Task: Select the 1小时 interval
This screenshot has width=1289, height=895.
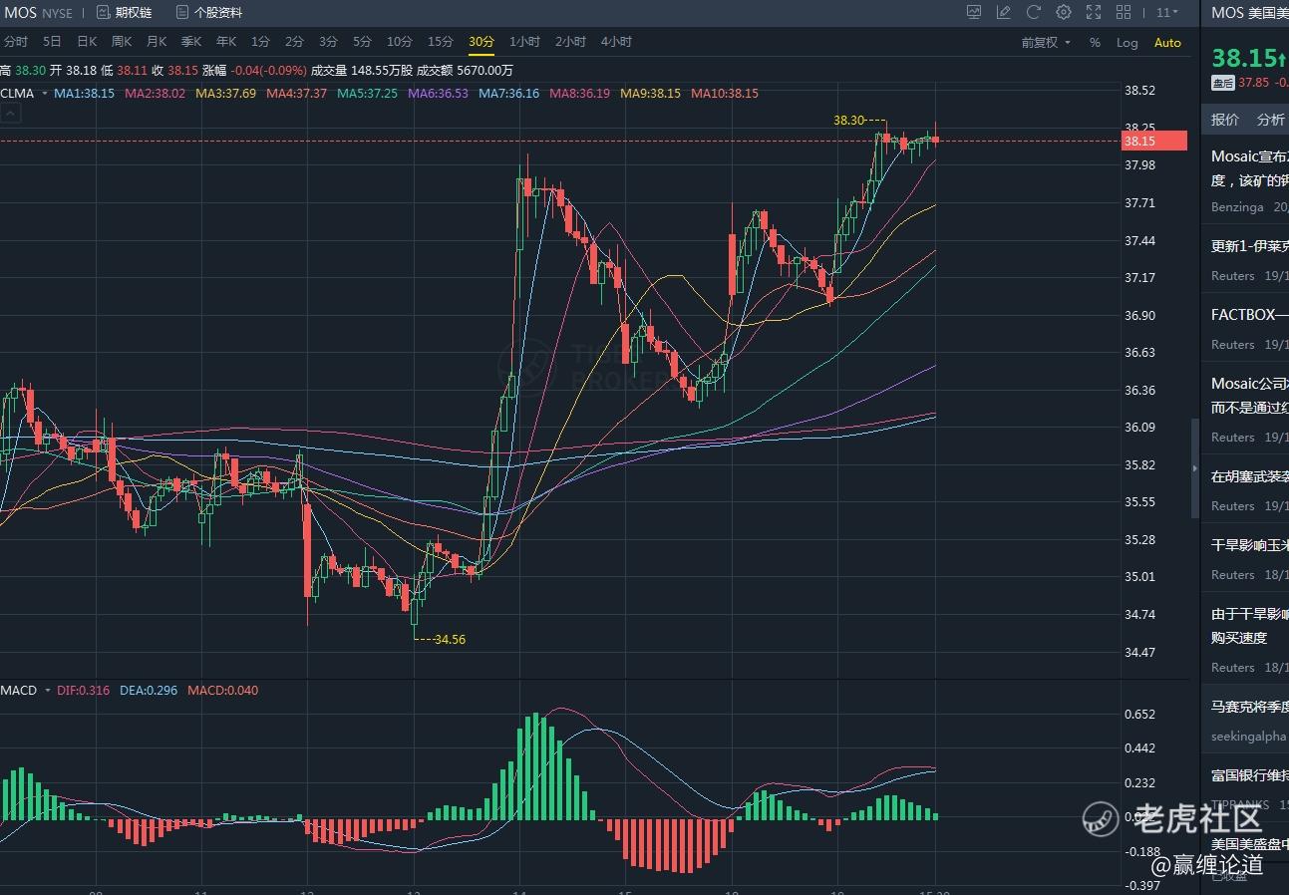Action: pos(524,42)
